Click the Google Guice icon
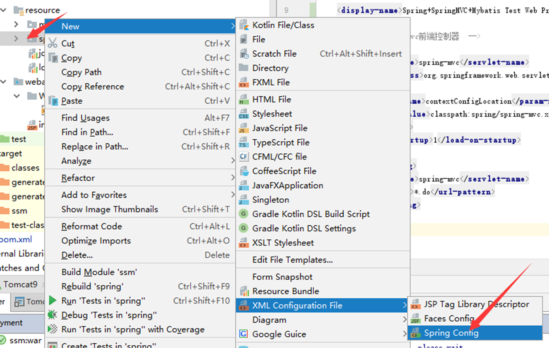 pyautogui.click(x=243, y=334)
